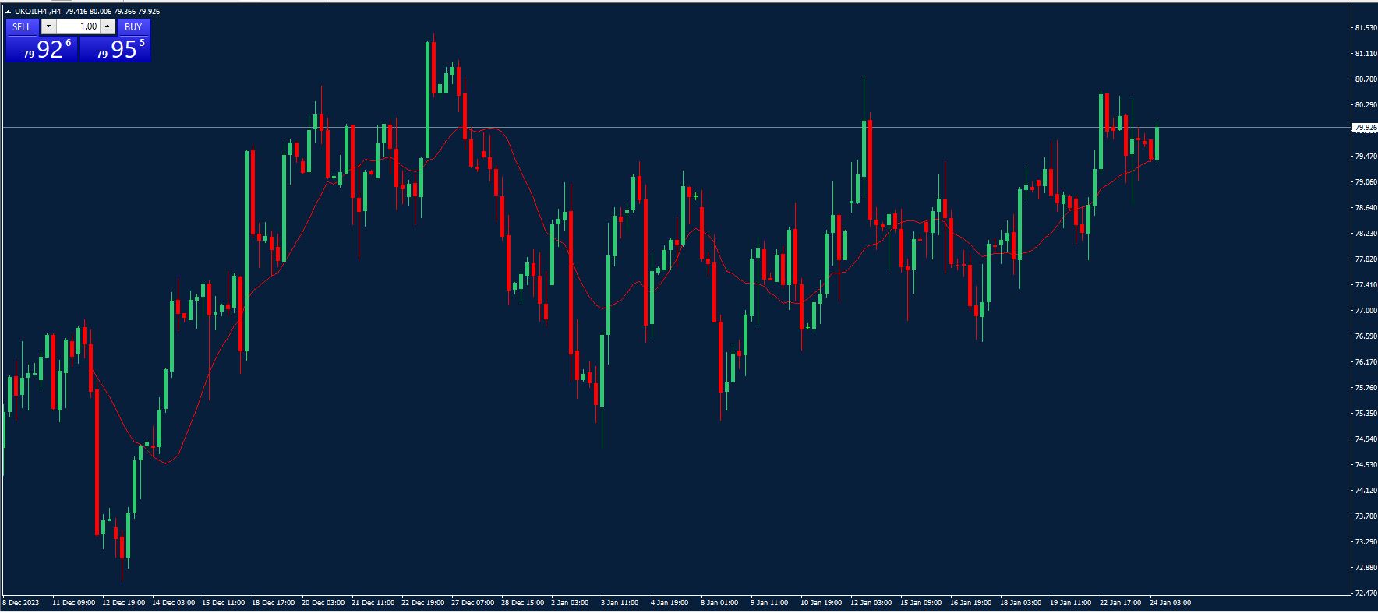Click the 8 Dec 2023 date label
Image resolution: width=1378 pixels, height=613 pixels.
[x=21, y=602]
